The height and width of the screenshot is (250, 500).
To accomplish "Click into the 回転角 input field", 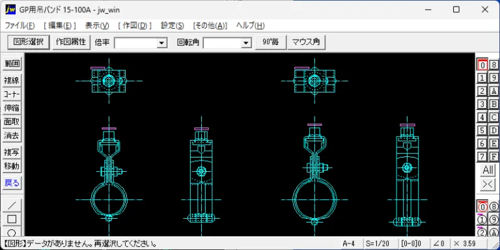I will tap(222, 43).
